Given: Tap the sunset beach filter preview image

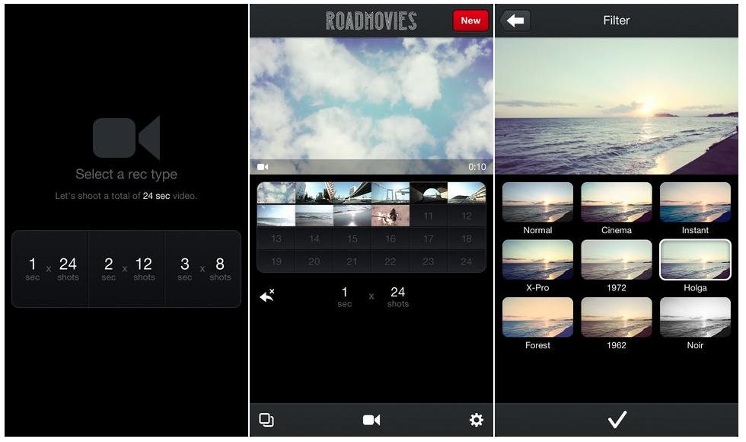Looking at the screenshot, I should [617, 106].
